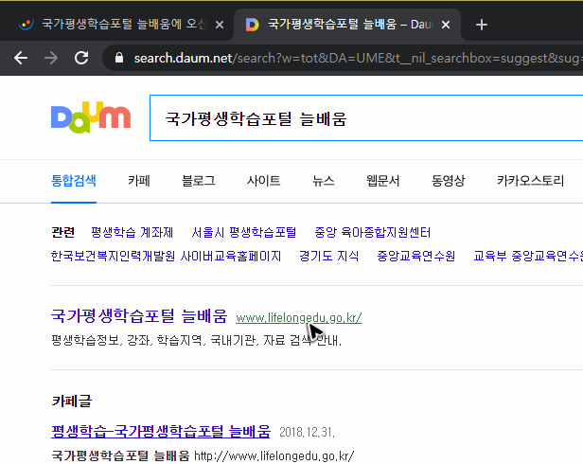Open the 동영상 search tab
This screenshot has width=583, height=464.
pos(448,181)
